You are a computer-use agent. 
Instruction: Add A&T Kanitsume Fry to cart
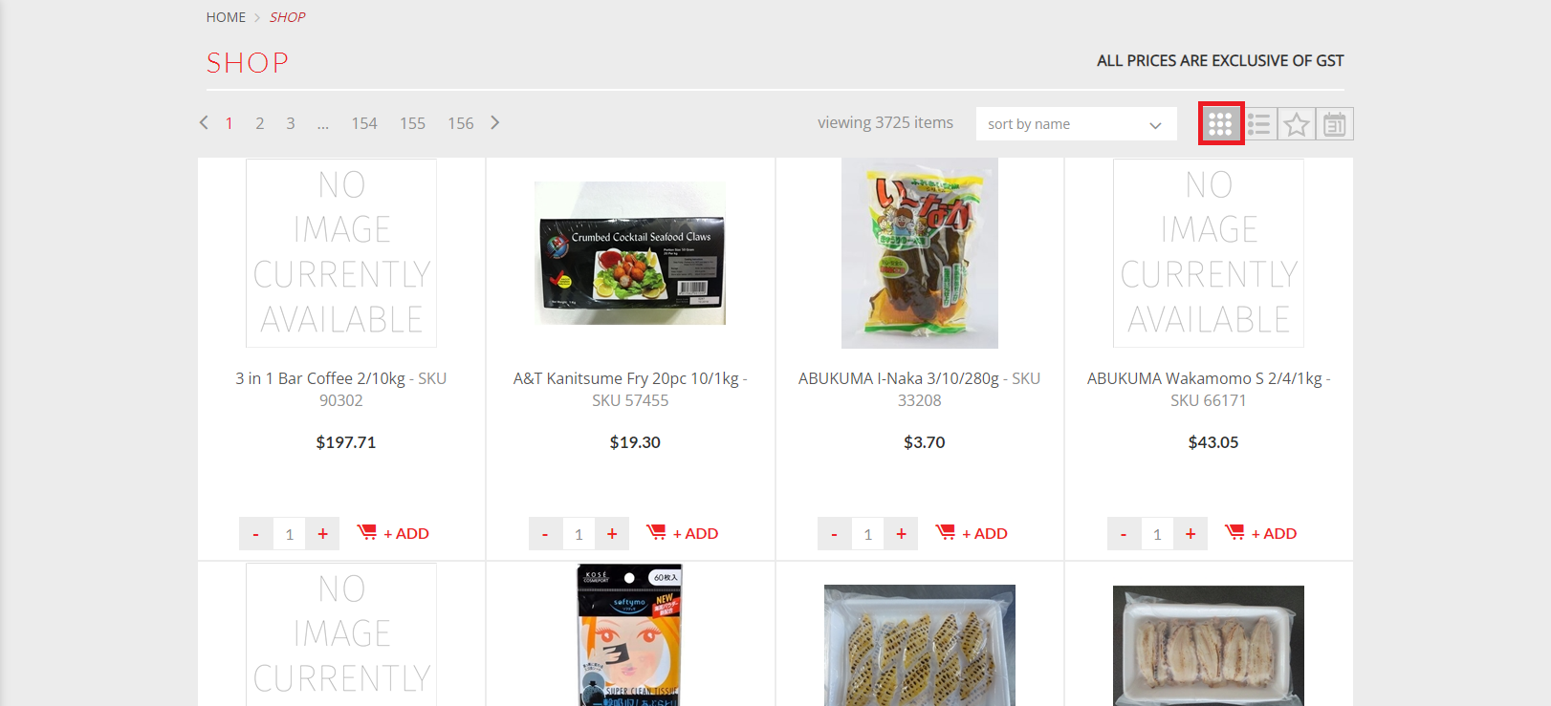click(682, 533)
